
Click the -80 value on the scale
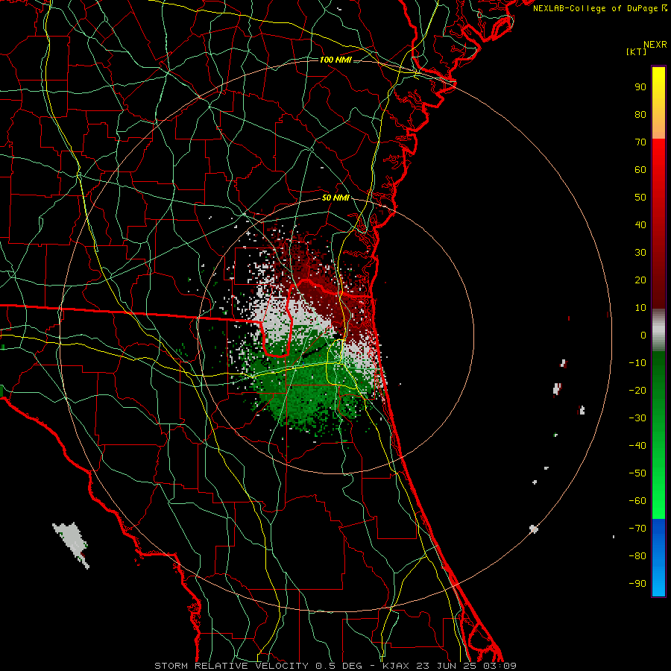point(637,556)
